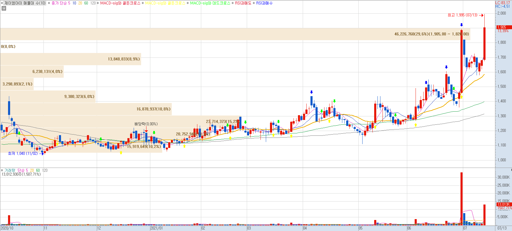Click the grid table icon under the legend

click(x=4, y=8)
